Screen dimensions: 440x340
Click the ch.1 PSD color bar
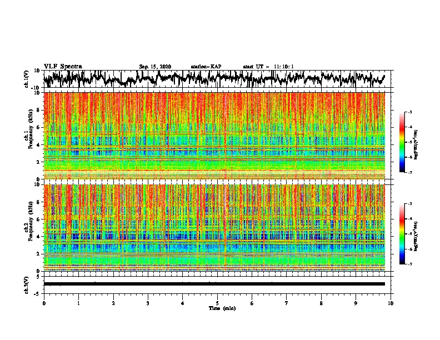[x=402, y=142]
